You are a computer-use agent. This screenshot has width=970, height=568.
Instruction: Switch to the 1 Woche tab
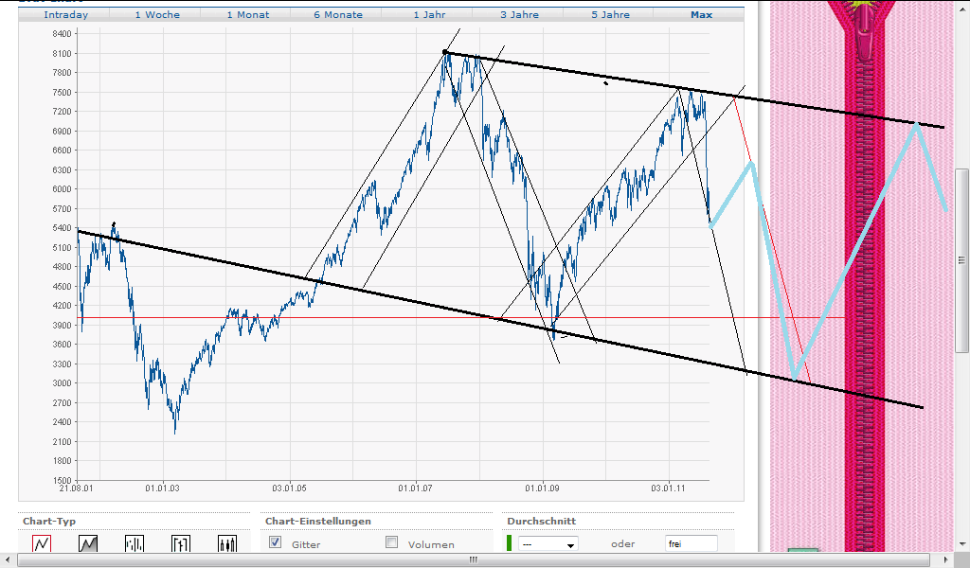(157, 15)
